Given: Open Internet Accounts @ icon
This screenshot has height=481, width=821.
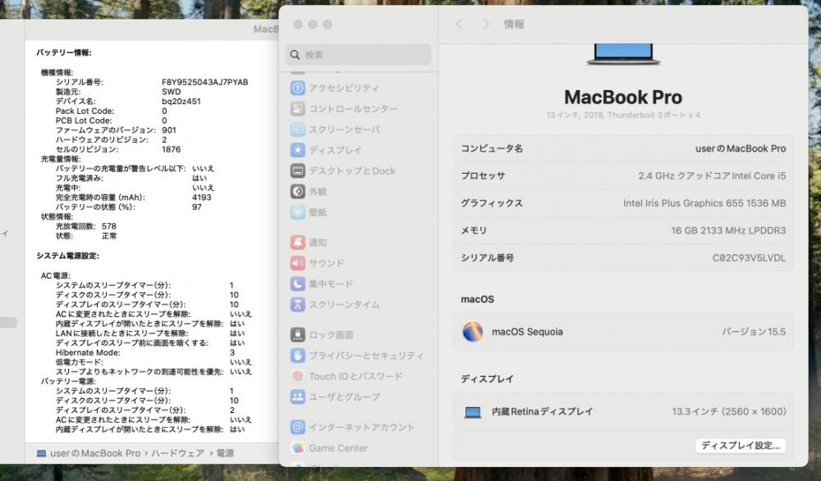Looking at the screenshot, I should [297, 427].
